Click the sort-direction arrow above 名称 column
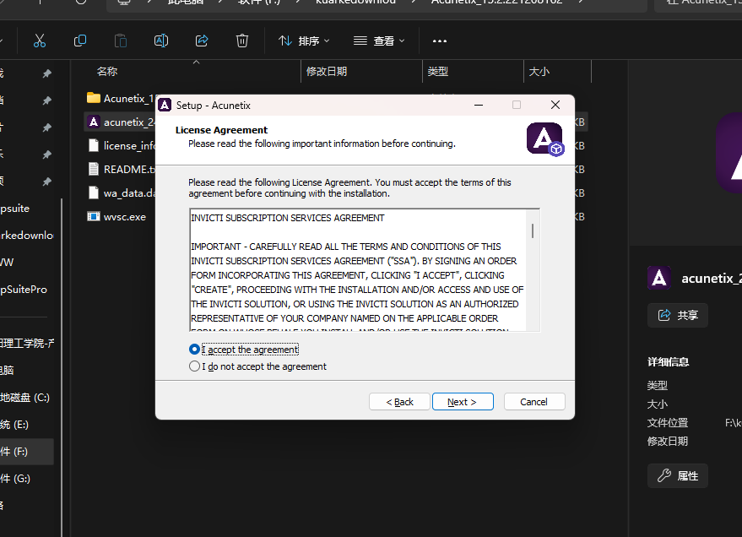The height and width of the screenshot is (537, 742). coord(197,62)
